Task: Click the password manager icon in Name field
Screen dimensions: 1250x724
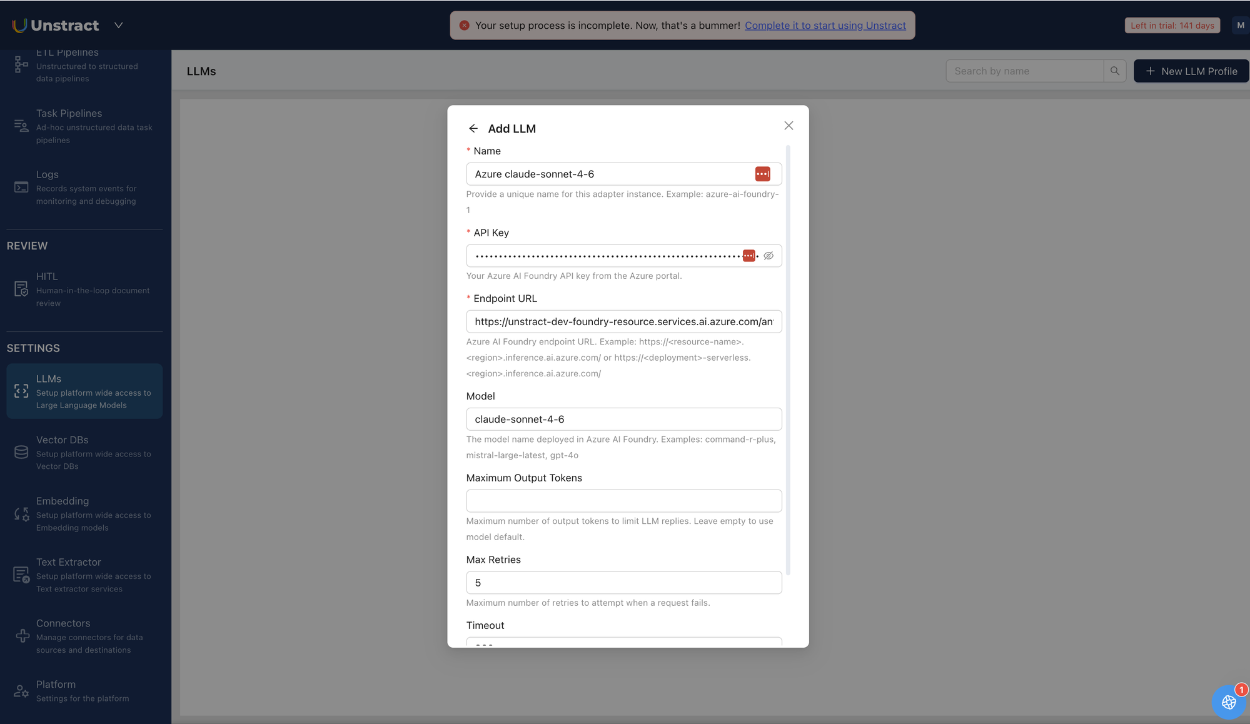Action: tap(762, 174)
